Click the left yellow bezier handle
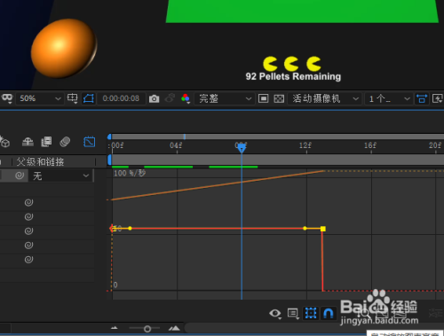This screenshot has width=444, height=336. click(x=130, y=228)
